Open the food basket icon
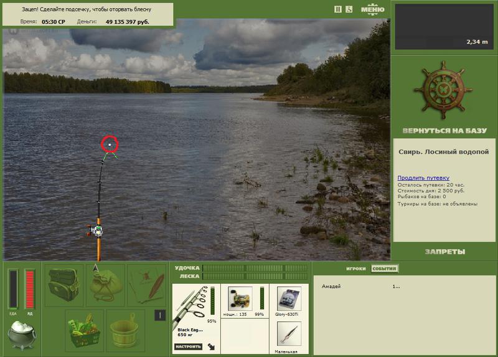Screen dimensions: 498x357 [x=85, y=331]
